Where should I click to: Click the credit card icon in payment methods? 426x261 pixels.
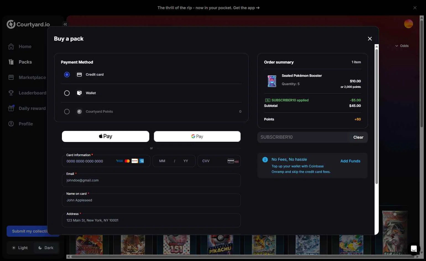tap(79, 75)
